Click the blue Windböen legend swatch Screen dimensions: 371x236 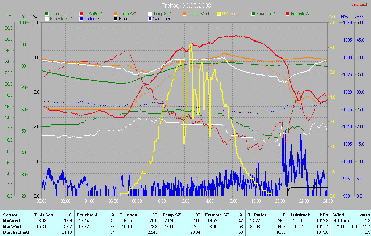pyautogui.click(x=150, y=19)
